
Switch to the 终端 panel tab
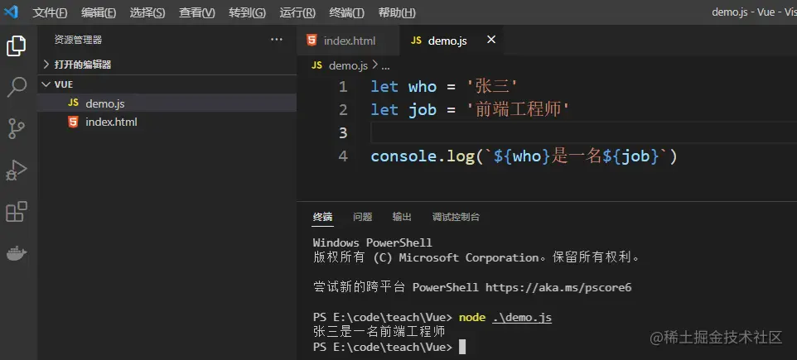pyautogui.click(x=323, y=217)
